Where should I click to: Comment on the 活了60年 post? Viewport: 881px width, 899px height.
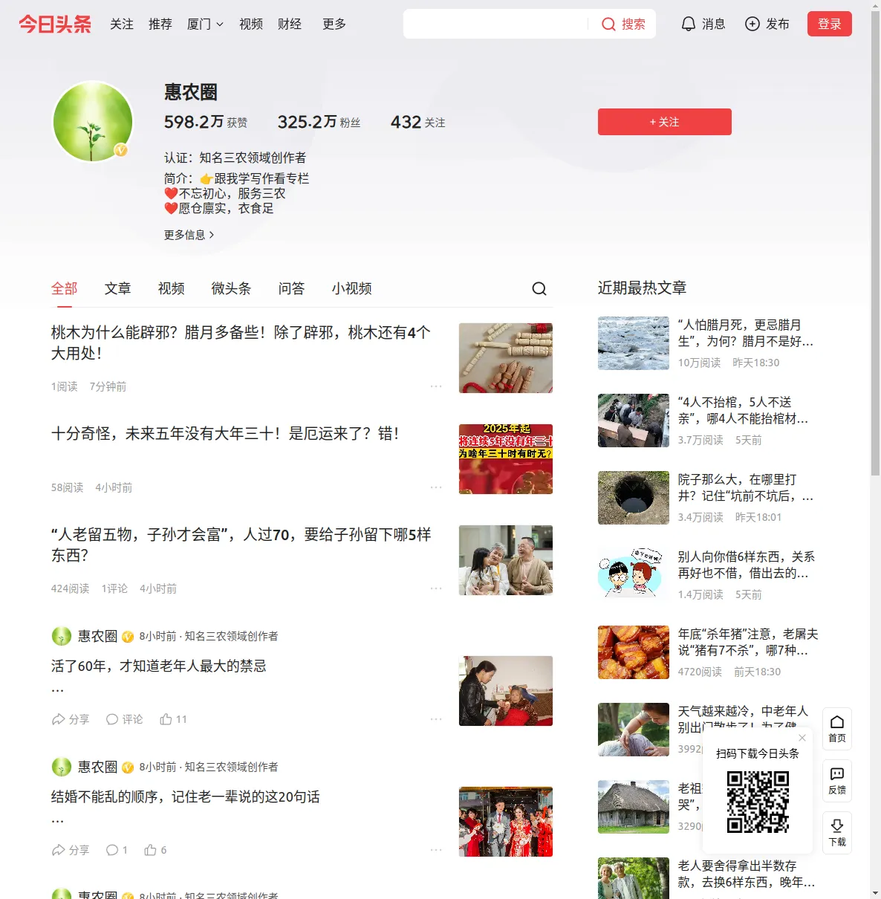[124, 719]
